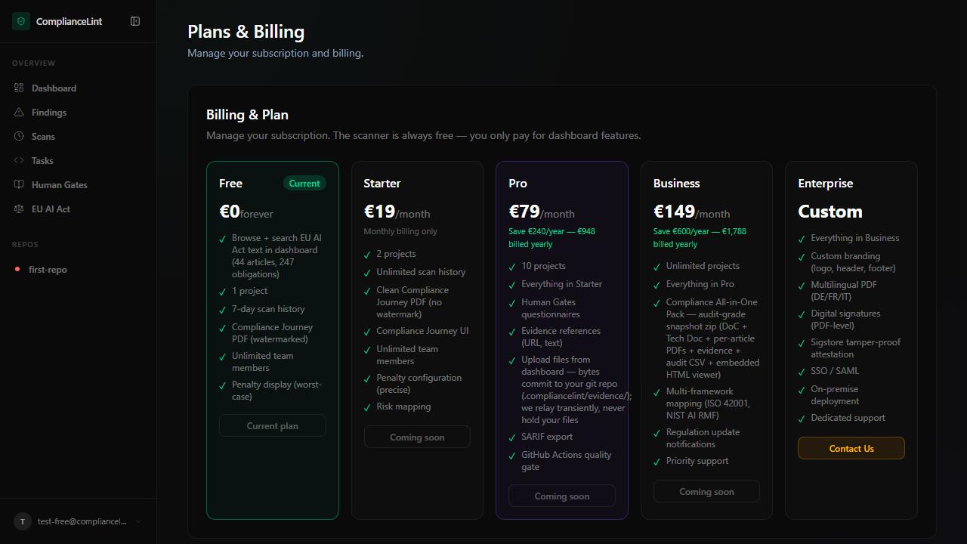Click the green Current badge on Free plan
The image size is (967, 544).
click(304, 184)
